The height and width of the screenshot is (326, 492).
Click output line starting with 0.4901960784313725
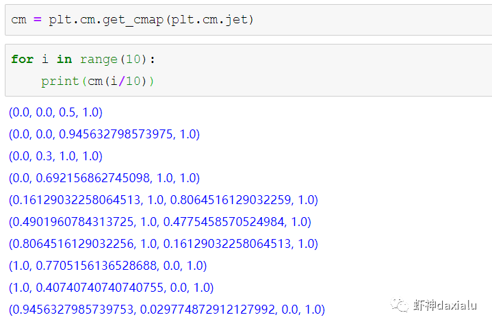point(159,222)
